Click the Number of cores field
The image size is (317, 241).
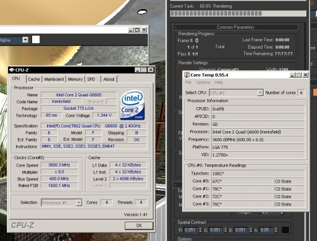[301, 93]
